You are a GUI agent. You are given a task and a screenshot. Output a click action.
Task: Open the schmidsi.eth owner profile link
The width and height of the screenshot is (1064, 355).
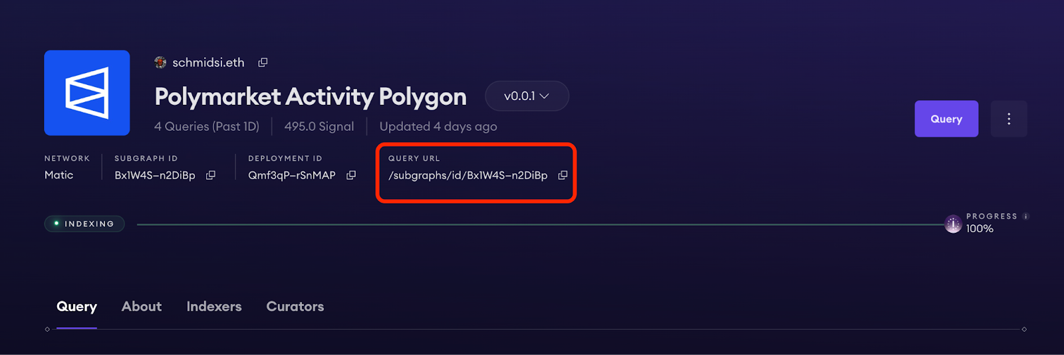click(x=208, y=62)
